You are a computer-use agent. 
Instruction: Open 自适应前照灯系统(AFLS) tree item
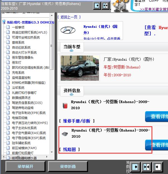pyautogui.click(x=30, y=32)
